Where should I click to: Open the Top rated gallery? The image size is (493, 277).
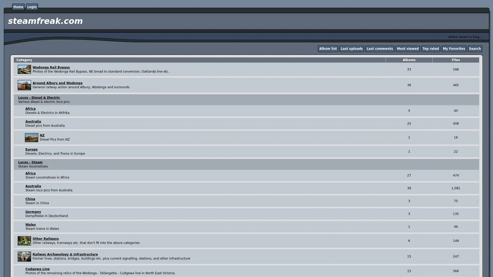[431, 48]
